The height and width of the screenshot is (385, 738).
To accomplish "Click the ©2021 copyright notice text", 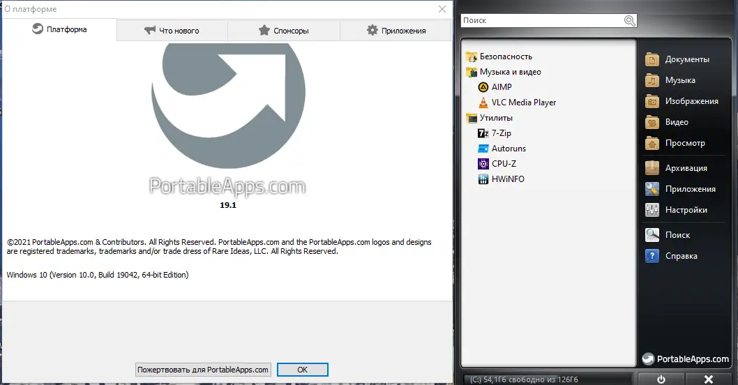I will [219, 247].
